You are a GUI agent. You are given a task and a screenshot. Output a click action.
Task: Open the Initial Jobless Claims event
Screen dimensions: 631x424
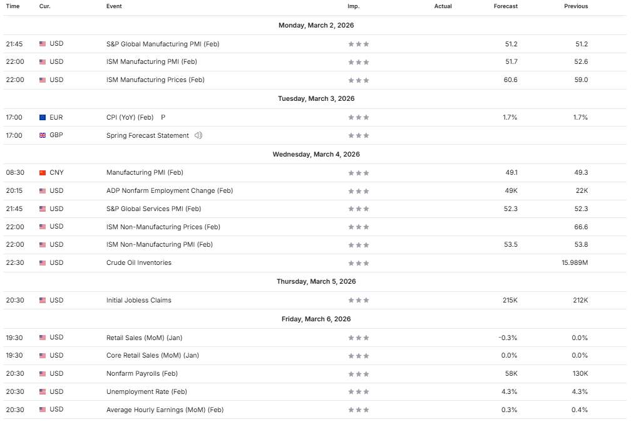tap(139, 300)
